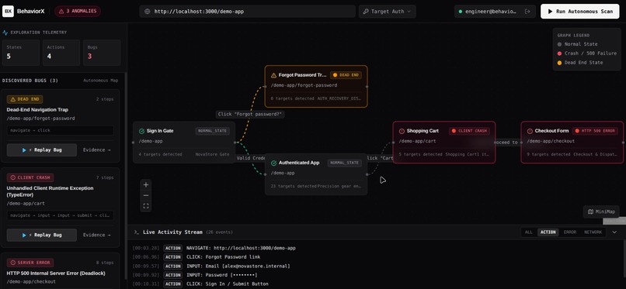Viewport: 626px width, 289px height.
Task: Select the Sign In Gate node
Action: tap(183, 142)
